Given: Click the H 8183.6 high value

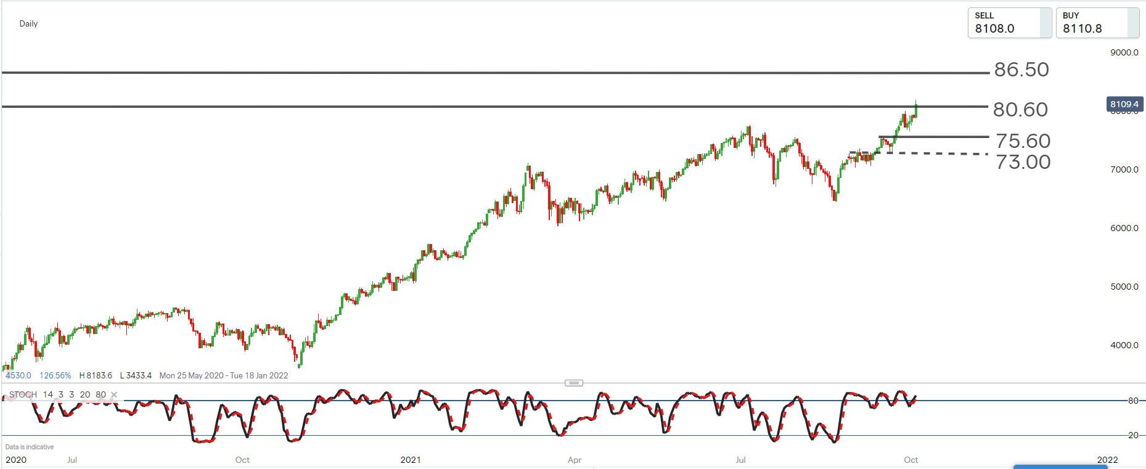Looking at the screenshot, I should coord(96,375).
